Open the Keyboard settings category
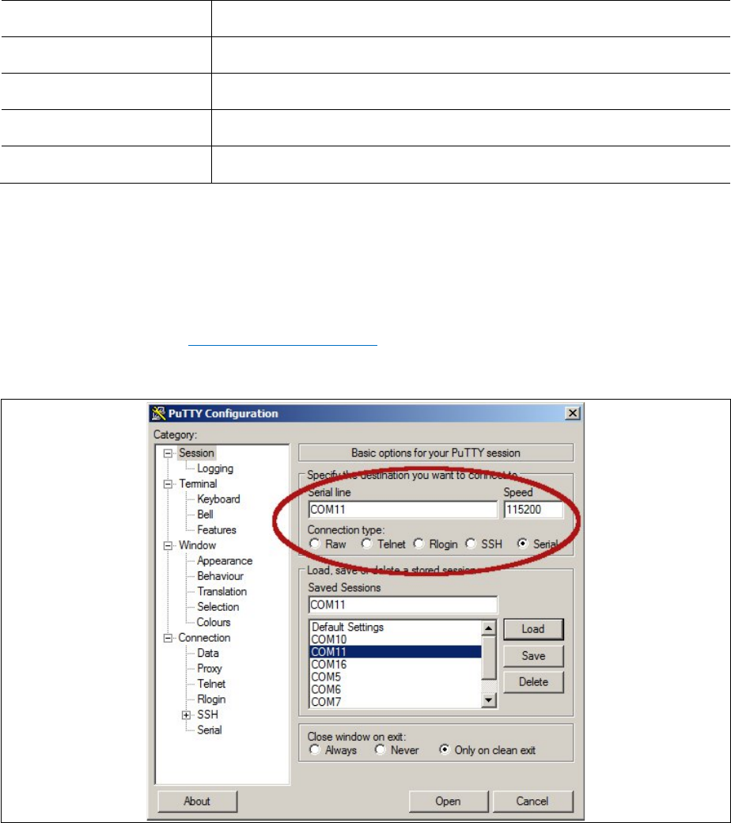This screenshot has width=731, height=823. click(218, 499)
